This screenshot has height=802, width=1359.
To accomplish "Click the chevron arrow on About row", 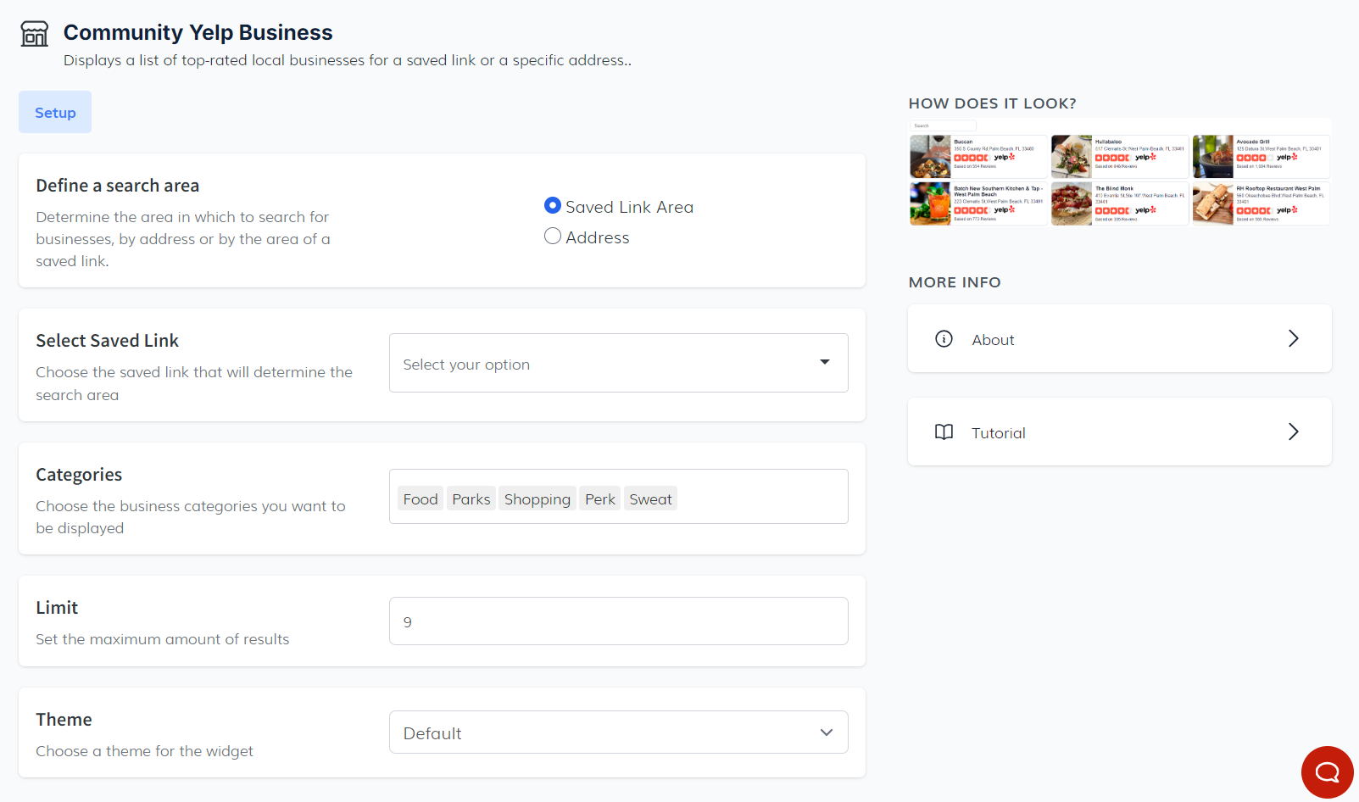I will (1293, 339).
